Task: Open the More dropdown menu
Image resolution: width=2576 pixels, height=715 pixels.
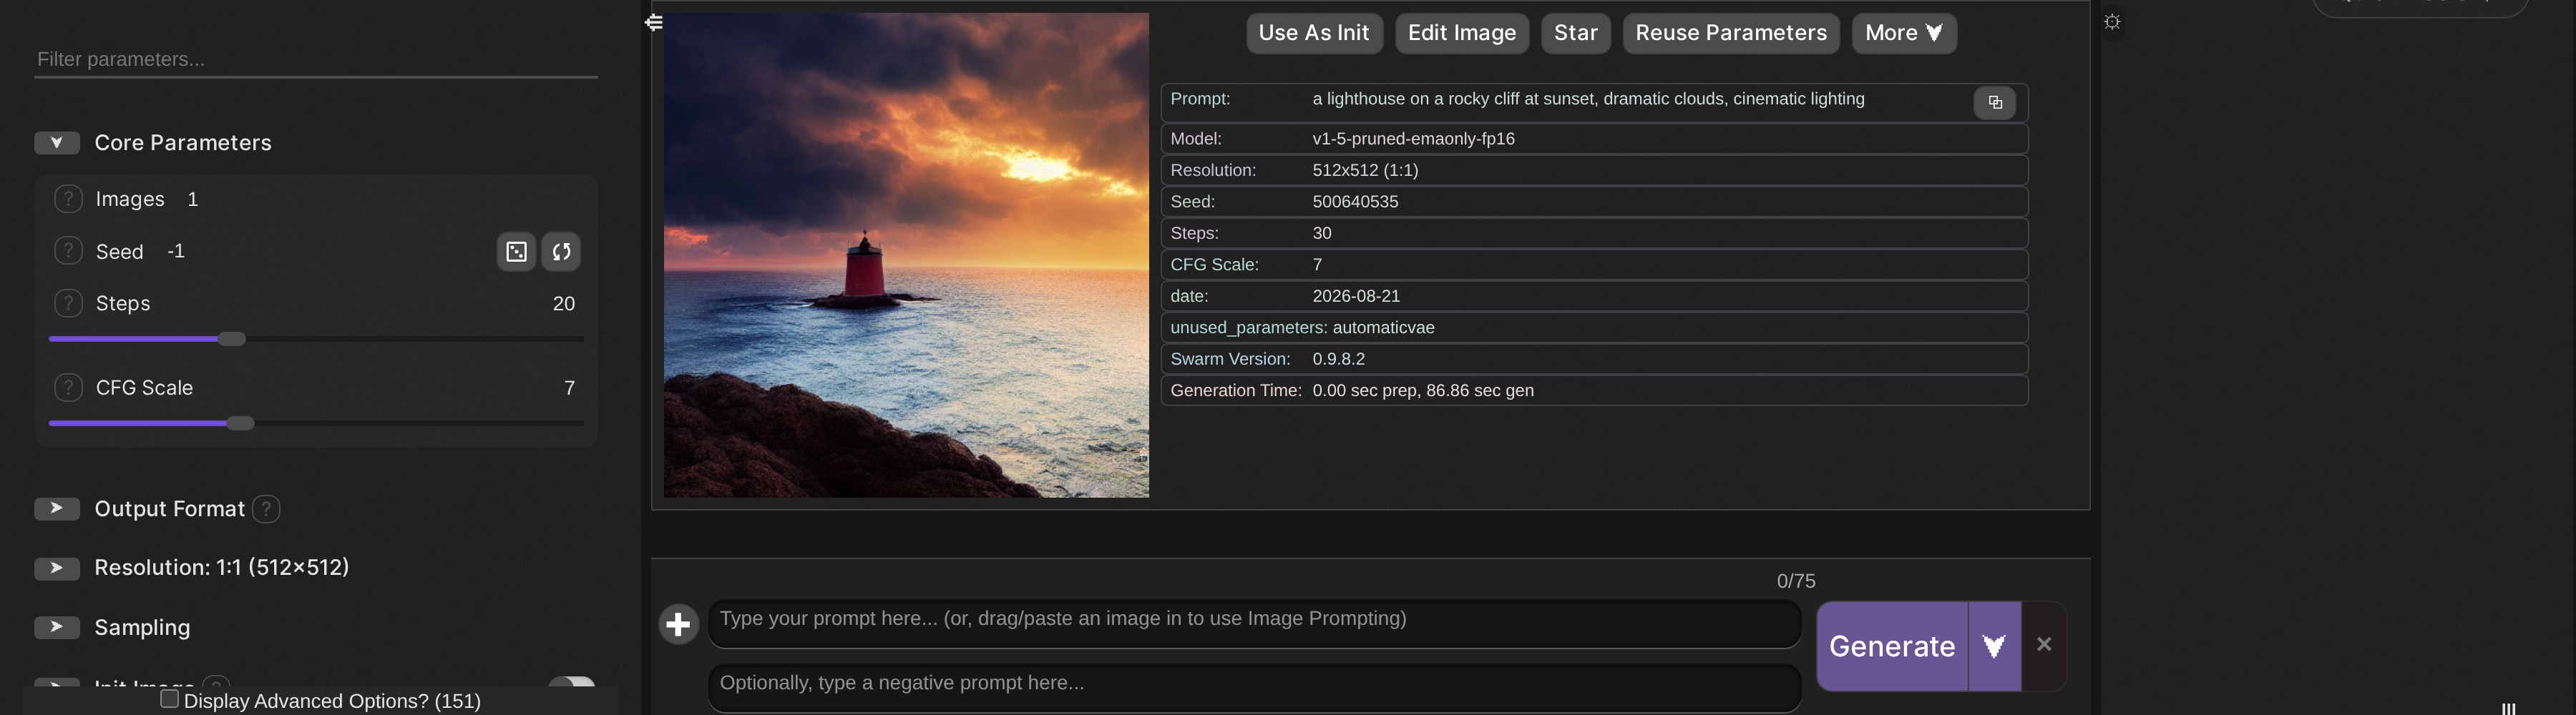Action: (x=1903, y=33)
